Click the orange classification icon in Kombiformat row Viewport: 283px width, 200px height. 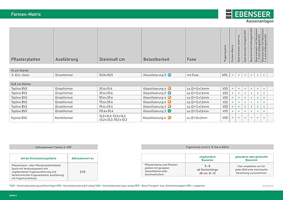click(169, 118)
